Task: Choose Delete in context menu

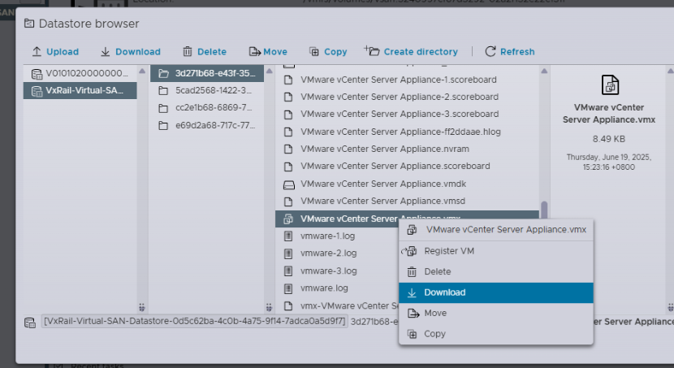Action: pyautogui.click(x=496, y=271)
